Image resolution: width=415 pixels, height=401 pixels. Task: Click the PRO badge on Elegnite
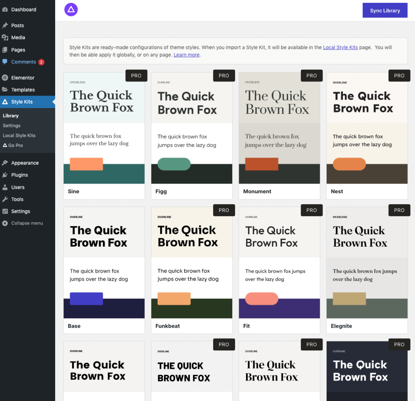pyautogui.click(x=399, y=210)
